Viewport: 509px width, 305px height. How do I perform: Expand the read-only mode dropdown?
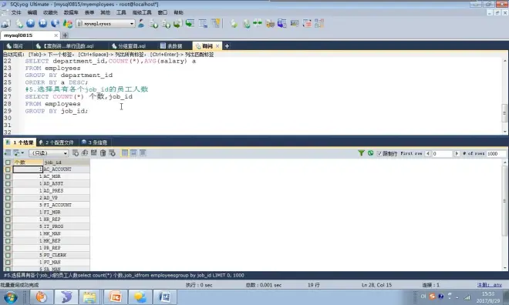[x=49, y=153]
